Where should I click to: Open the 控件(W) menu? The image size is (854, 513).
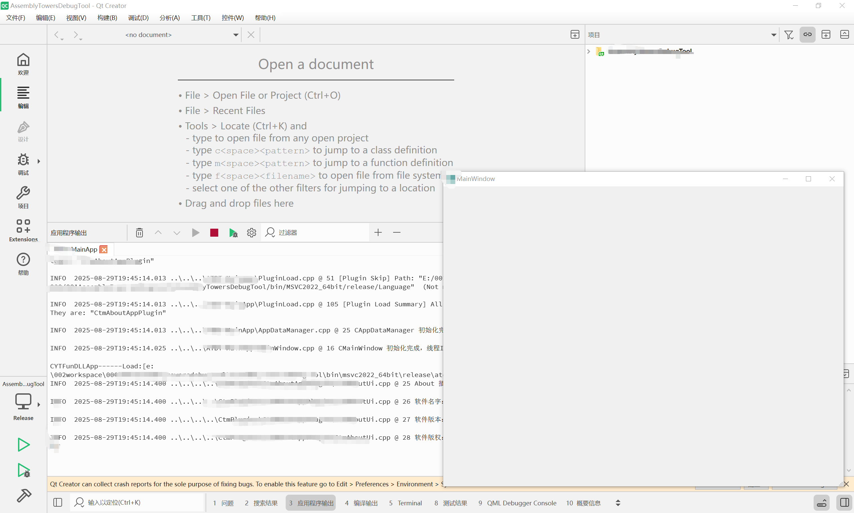tap(233, 18)
